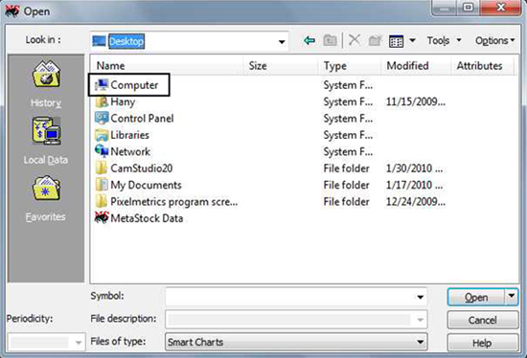Click the Up One Level folder icon
Image resolution: width=527 pixels, height=358 pixels.
point(330,40)
